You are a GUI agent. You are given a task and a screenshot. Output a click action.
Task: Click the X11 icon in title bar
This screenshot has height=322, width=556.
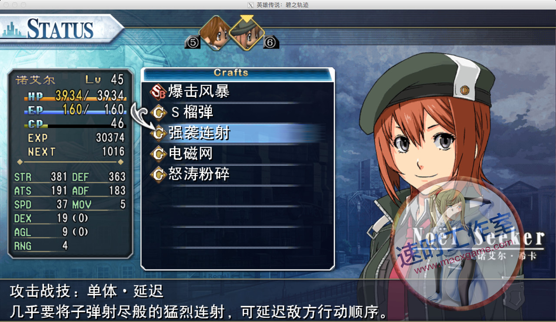pyautogui.click(x=251, y=5)
